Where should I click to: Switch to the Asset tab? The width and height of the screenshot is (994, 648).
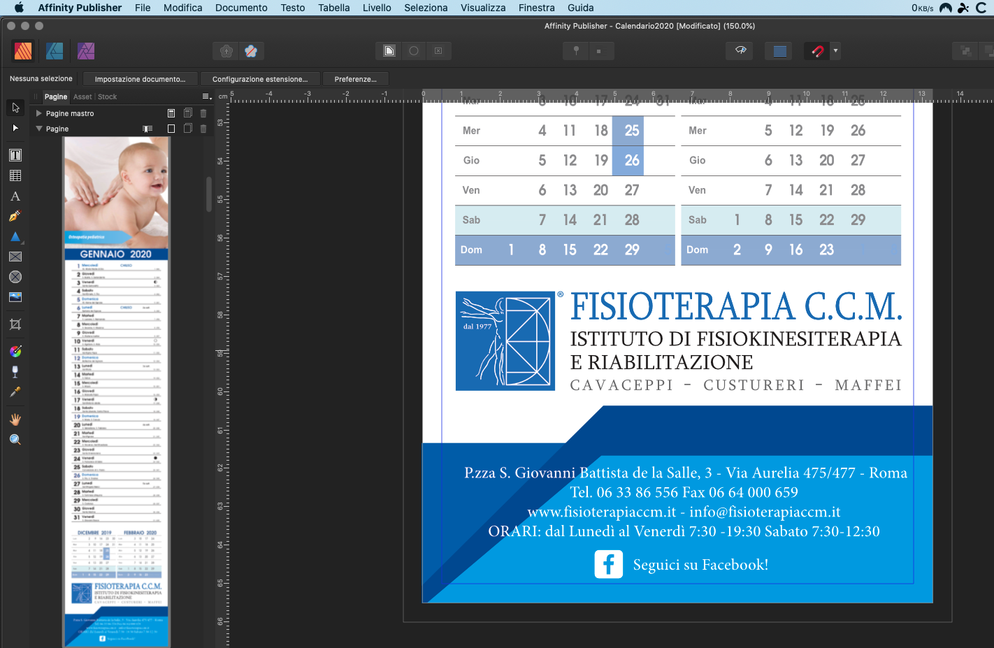click(82, 96)
